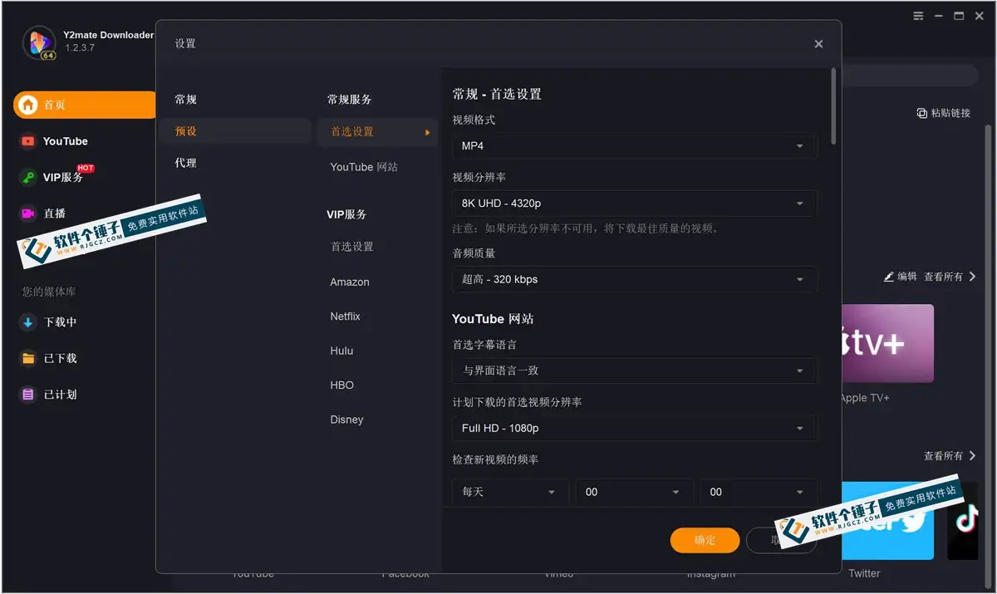Open the last 00 dropdown in the frequency row
The image size is (997, 594).
759,492
